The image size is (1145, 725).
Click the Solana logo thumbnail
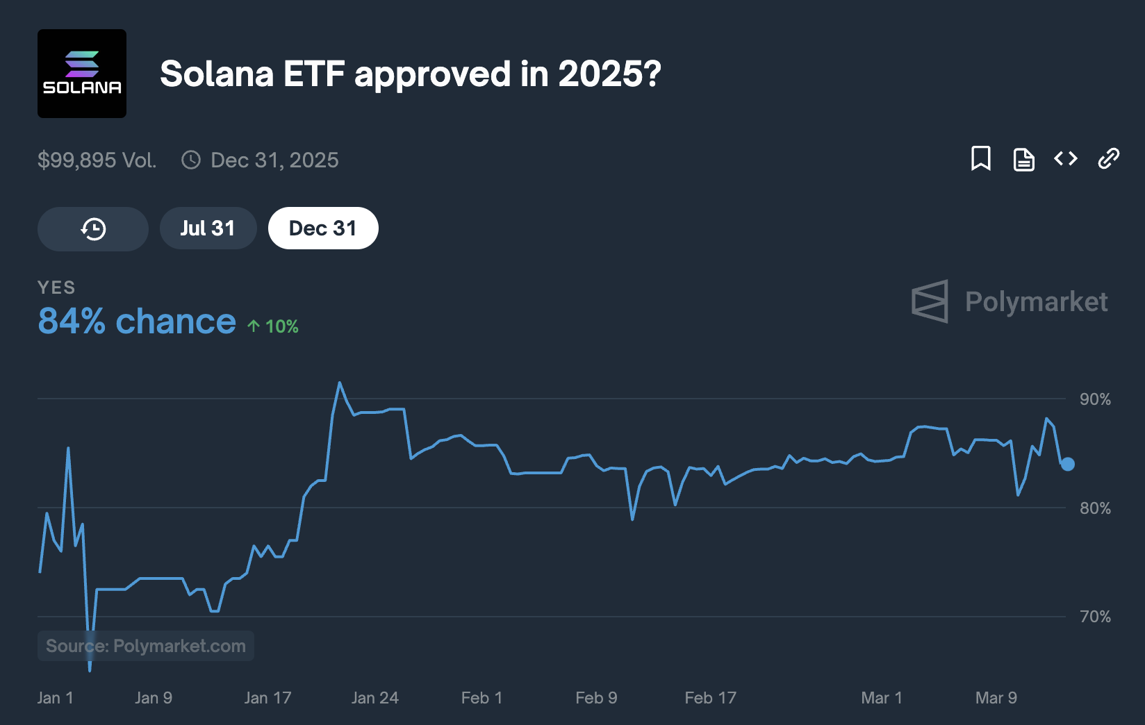point(82,74)
